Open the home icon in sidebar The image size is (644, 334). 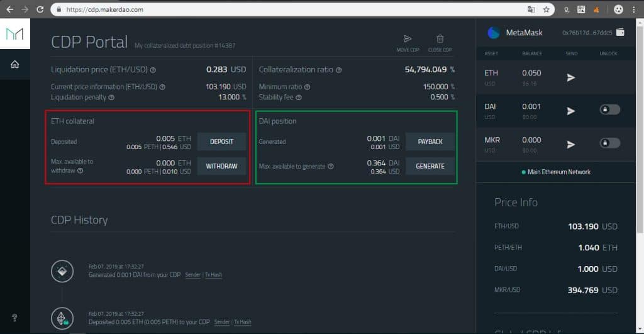[14, 64]
